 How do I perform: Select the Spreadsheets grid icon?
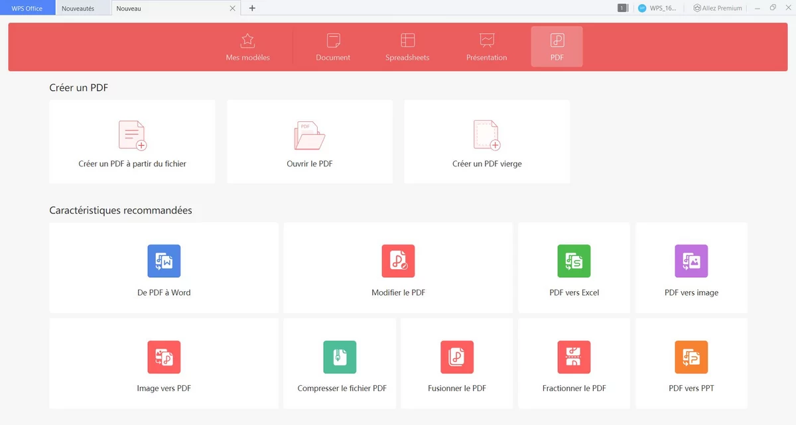pos(407,40)
